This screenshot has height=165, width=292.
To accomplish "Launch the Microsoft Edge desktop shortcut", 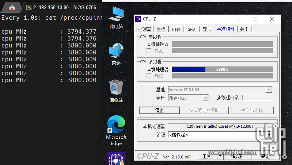I will pos(116,131).
